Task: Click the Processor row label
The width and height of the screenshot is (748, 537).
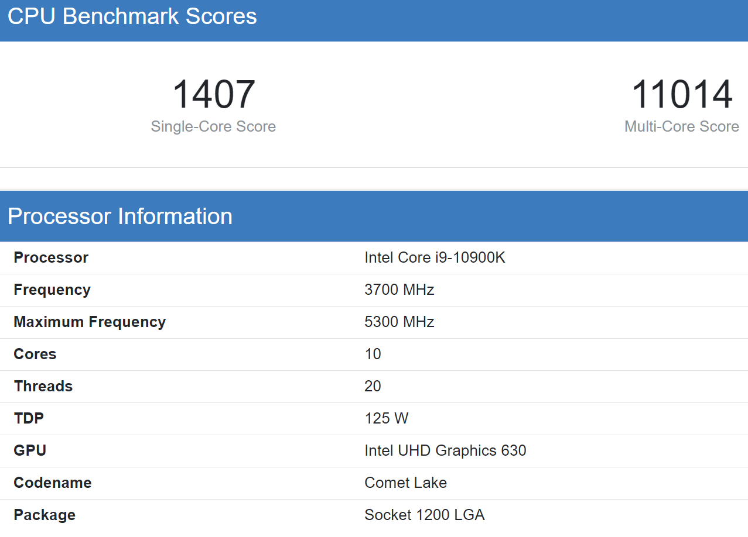Action: 51,257
